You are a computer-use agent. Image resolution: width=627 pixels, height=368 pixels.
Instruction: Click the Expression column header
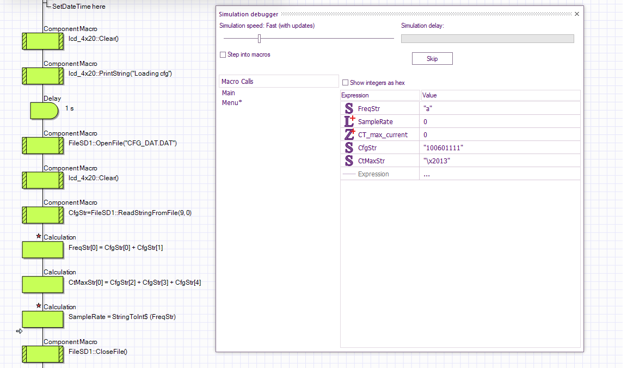(x=380, y=95)
